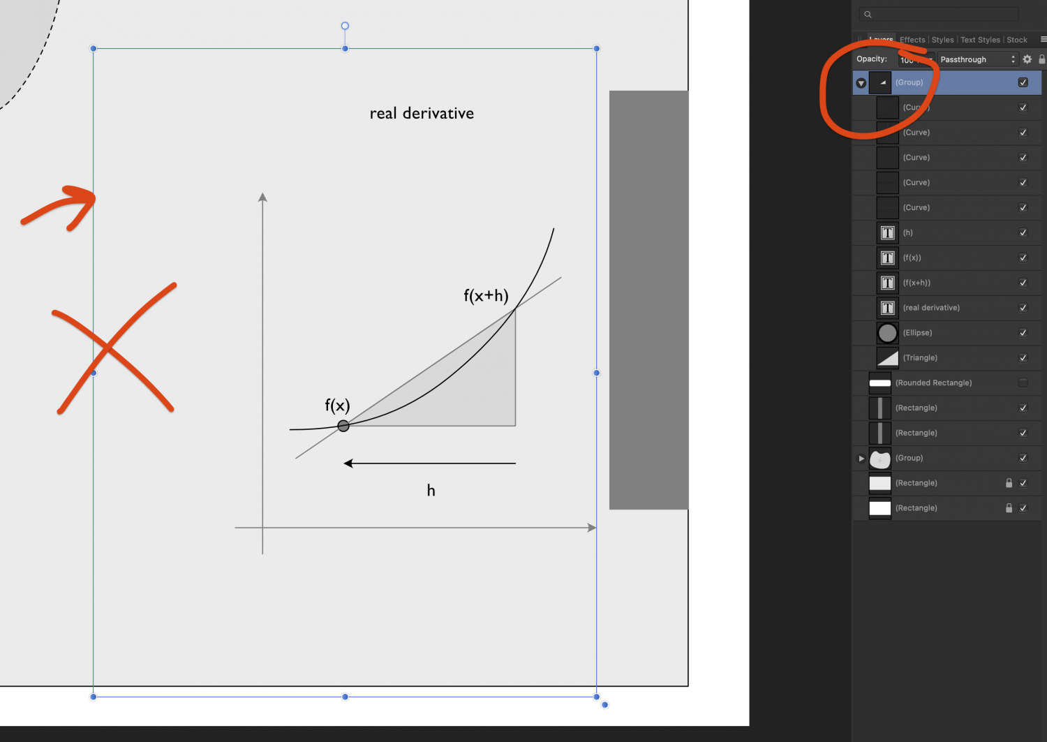This screenshot has width=1047, height=742.
Task: Click the selected Group layer's thumbnail
Action: (879, 82)
